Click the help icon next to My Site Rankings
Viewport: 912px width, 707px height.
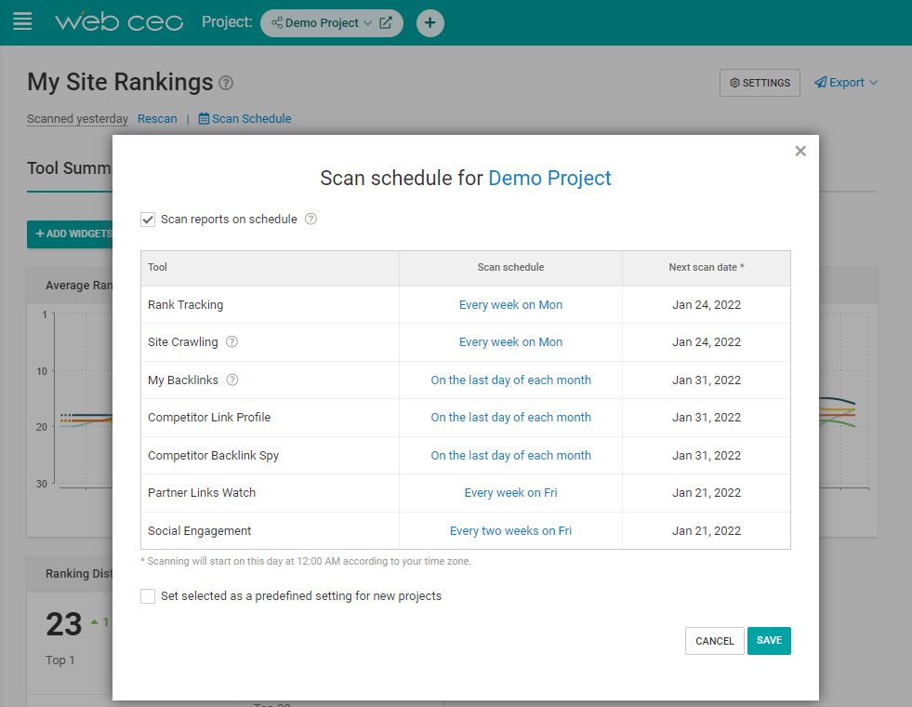click(x=225, y=84)
